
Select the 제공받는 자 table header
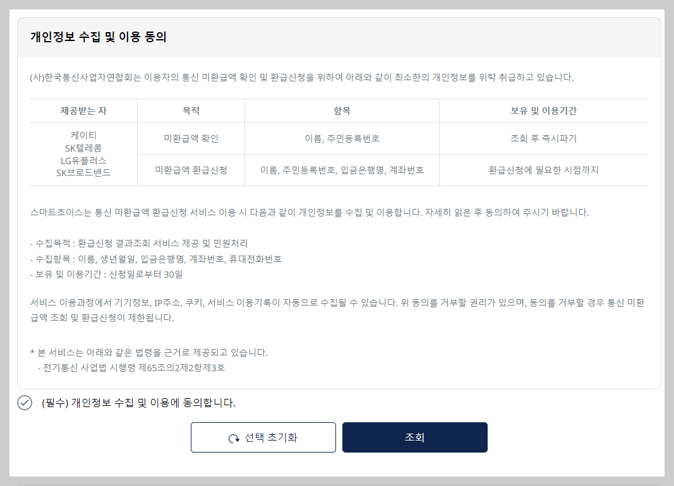click(83, 111)
